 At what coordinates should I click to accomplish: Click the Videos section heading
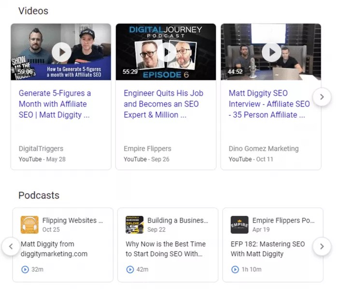[33, 11]
